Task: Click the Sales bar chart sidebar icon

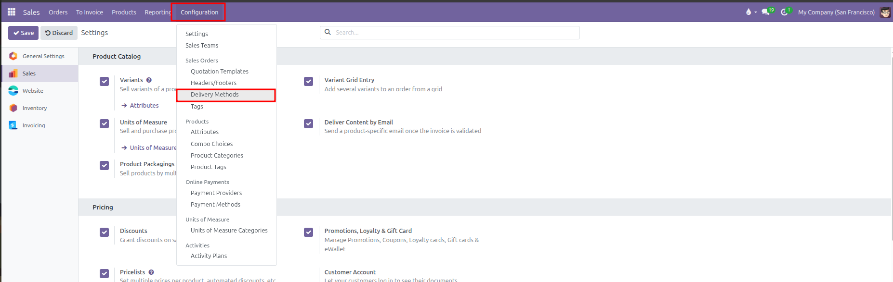Action: coord(13,74)
